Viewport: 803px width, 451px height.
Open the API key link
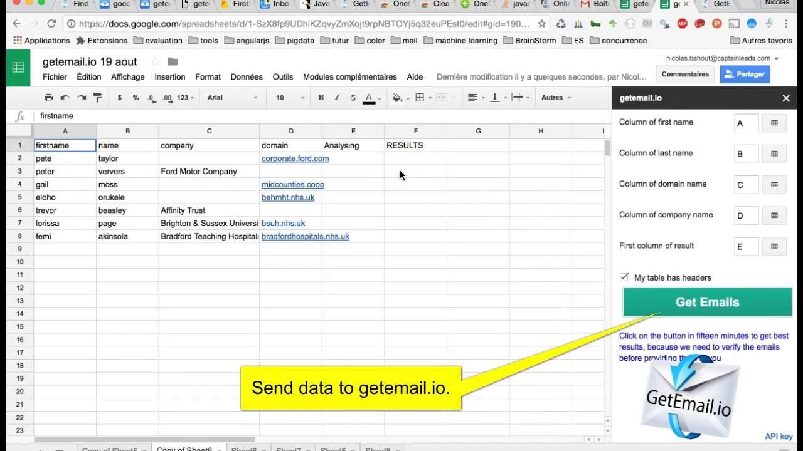(779, 437)
